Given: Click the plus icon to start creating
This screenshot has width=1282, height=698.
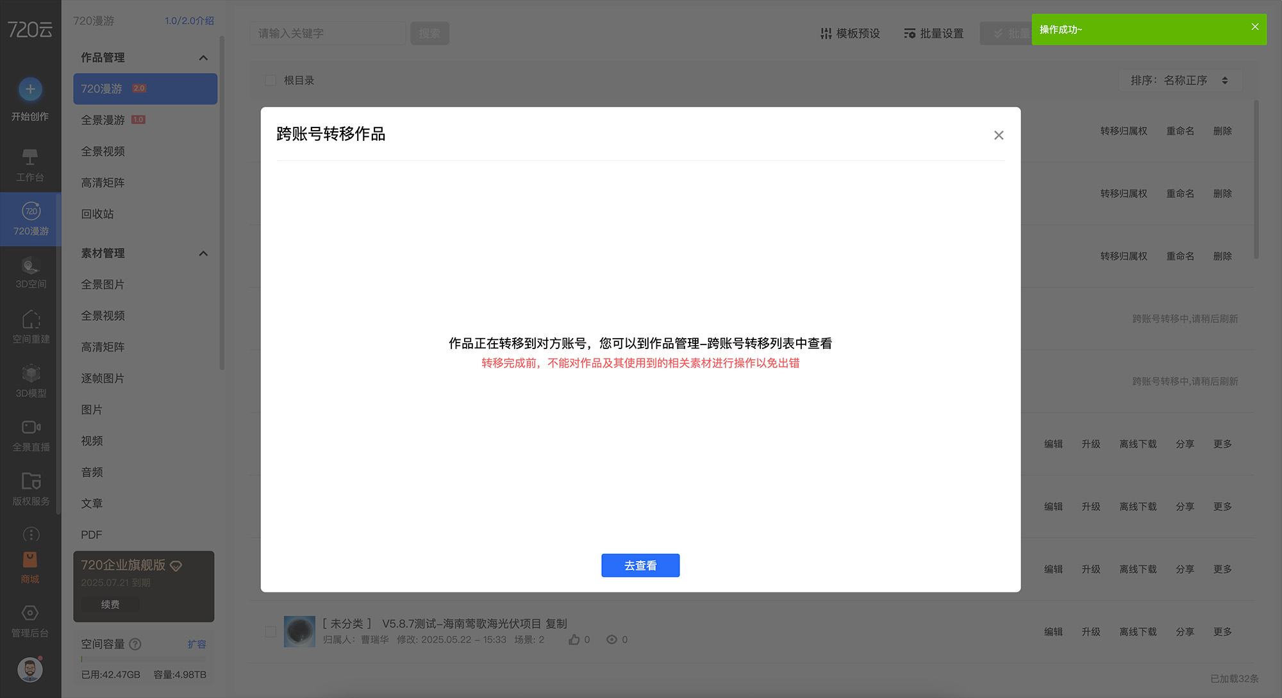Looking at the screenshot, I should pos(30,89).
